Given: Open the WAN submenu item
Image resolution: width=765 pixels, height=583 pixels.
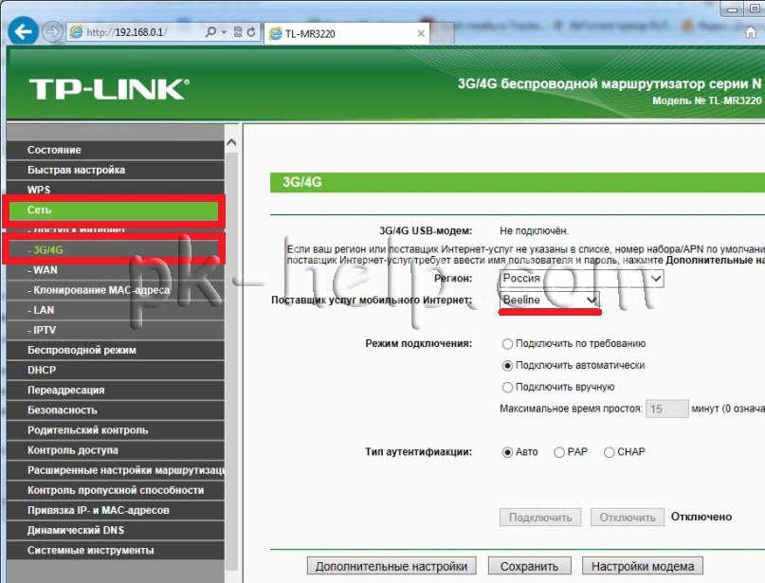Looking at the screenshot, I should tap(116, 270).
